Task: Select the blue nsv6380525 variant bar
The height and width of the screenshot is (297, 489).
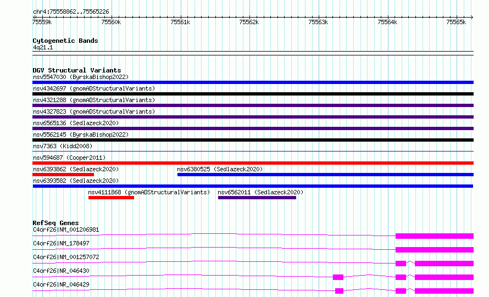Action: coord(326,175)
